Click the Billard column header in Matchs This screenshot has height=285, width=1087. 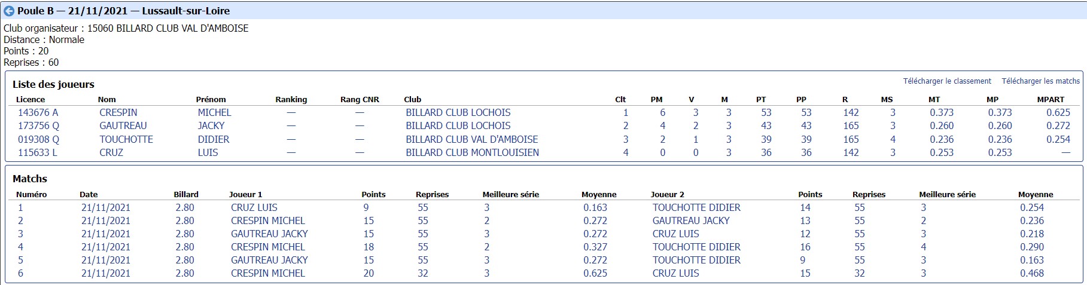click(186, 194)
